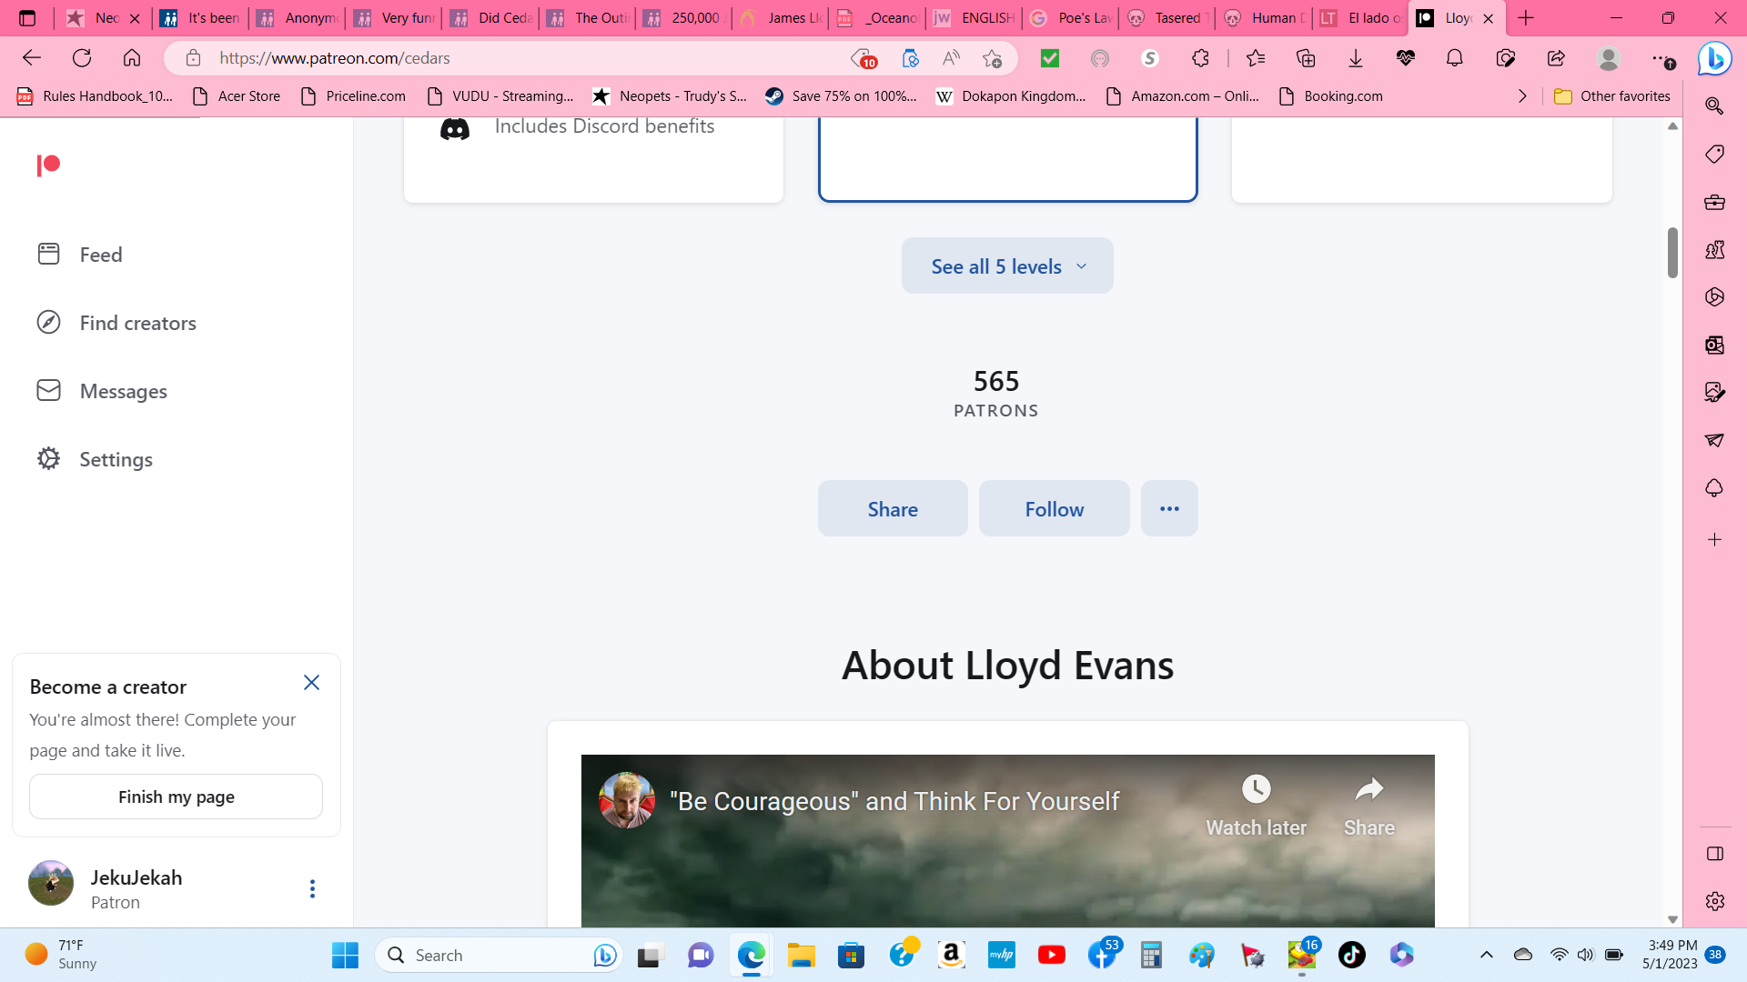The height and width of the screenshot is (982, 1747).
Task: Expand See all 5 levels
Action: click(x=1007, y=266)
